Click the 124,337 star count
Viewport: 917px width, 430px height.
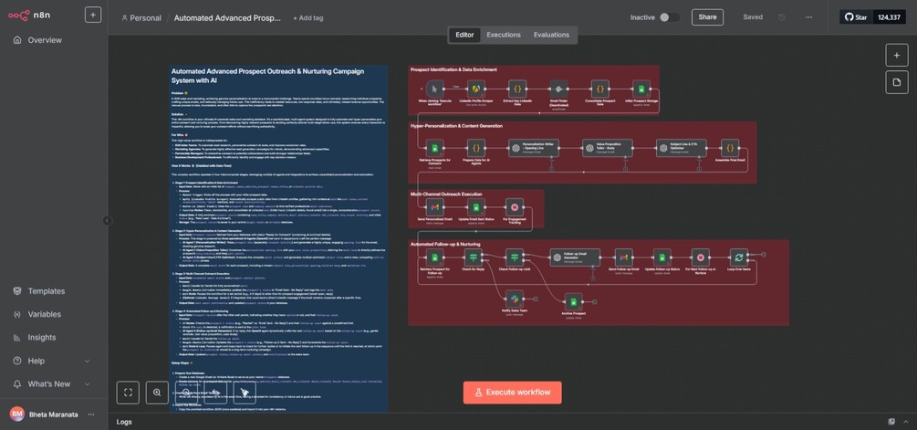pyautogui.click(x=889, y=17)
